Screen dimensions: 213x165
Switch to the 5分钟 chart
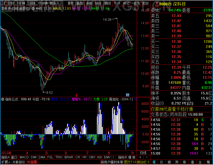pyautogui.click(x=31, y=3)
